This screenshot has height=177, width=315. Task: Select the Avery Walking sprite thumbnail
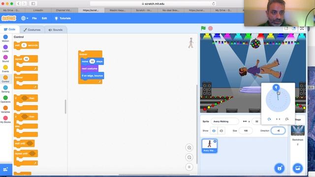pos(209,146)
